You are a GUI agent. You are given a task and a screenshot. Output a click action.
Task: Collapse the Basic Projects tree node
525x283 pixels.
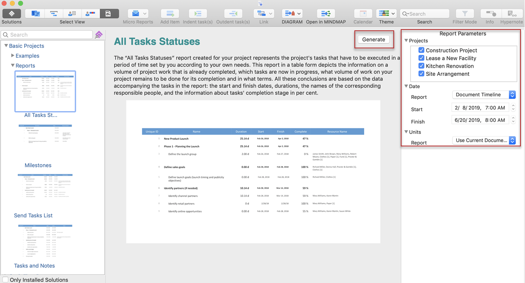coord(6,46)
